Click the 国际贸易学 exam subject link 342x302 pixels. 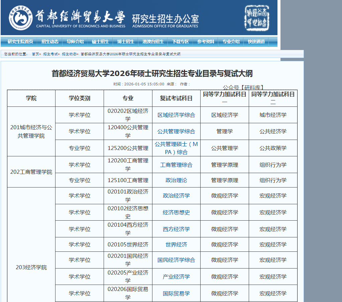pos(176,294)
